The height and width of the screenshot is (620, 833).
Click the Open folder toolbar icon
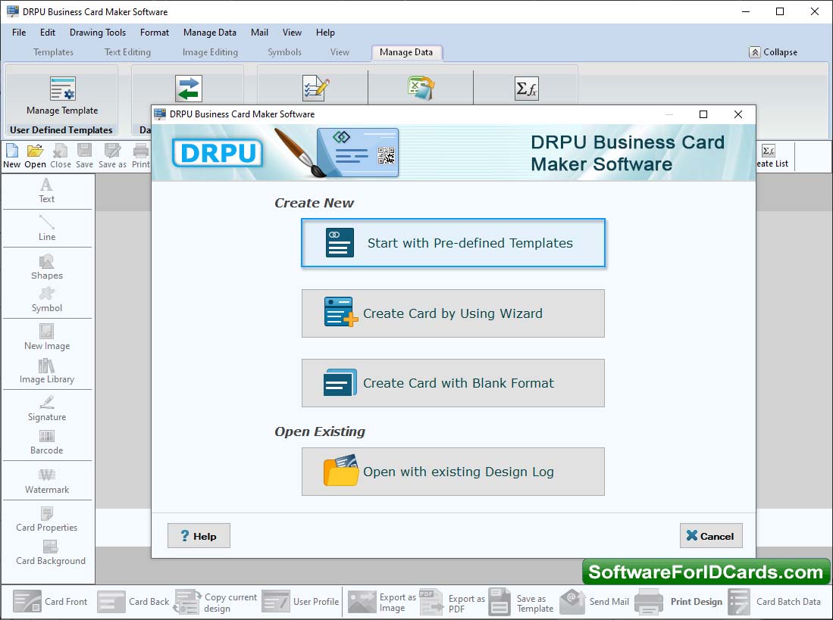click(35, 157)
